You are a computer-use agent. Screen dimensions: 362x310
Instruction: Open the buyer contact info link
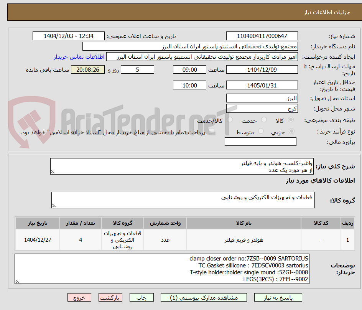point(79,57)
